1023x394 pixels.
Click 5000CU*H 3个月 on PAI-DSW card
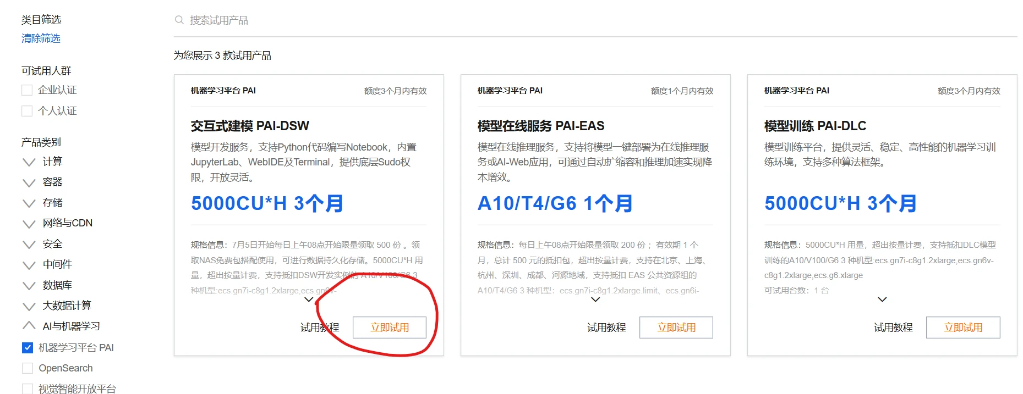267,203
